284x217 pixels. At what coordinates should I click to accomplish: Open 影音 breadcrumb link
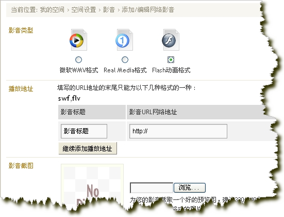pyautogui.click(x=109, y=10)
